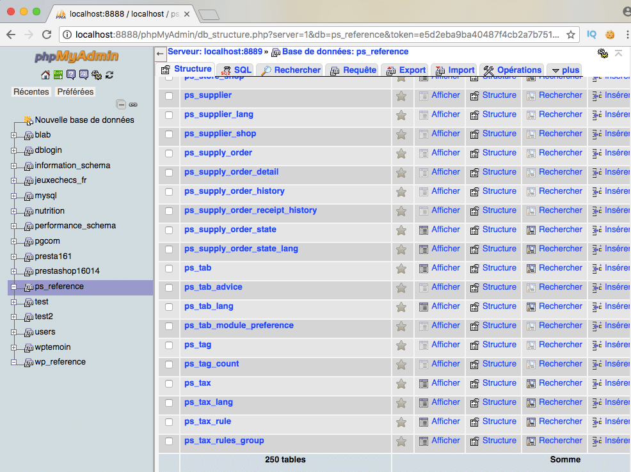The width and height of the screenshot is (631, 472).
Task: Click the page settings gear icon top right
Action: coord(602,53)
